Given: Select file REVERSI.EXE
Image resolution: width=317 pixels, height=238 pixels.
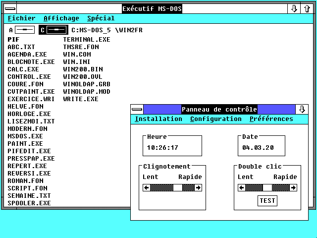Looking at the screenshot, I should coord(29,174).
